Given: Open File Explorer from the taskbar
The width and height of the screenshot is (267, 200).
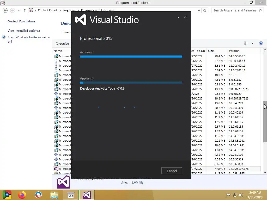Looking at the screenshot, I should pyautogui.click(x=54, y=195).
